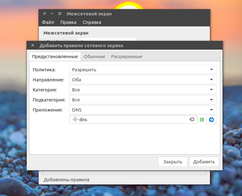Open the Приложение dropdown showing DNS

coord(143,110)
